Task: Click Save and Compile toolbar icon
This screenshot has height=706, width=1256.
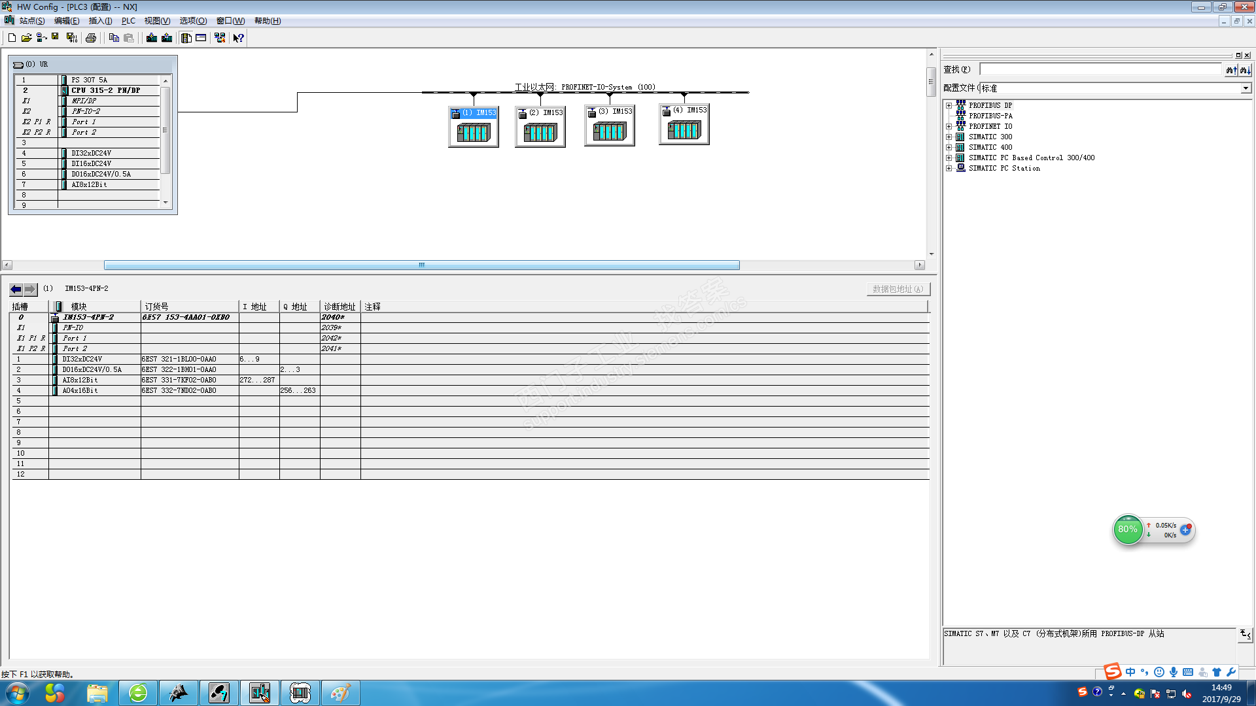Action: (x=72, y=38)
